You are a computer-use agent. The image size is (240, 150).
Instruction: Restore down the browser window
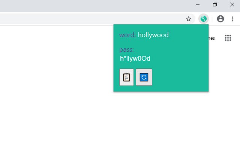point(215,4)
